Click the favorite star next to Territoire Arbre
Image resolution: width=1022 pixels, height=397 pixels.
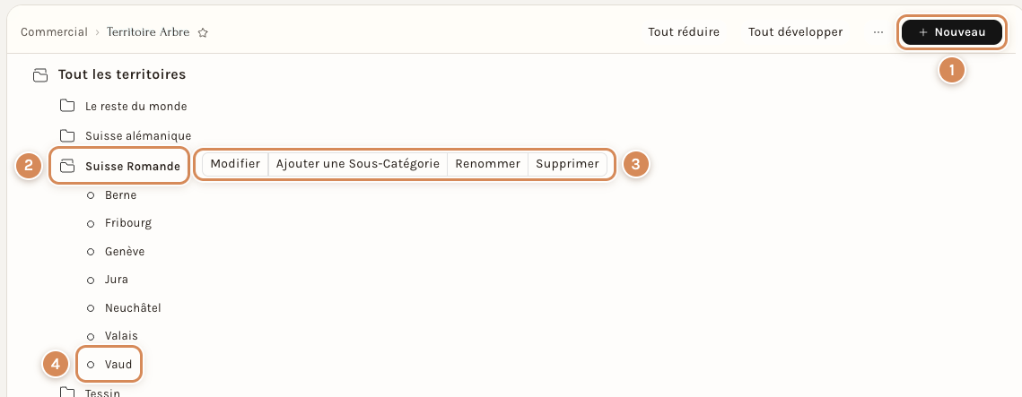tap(203, 32)
